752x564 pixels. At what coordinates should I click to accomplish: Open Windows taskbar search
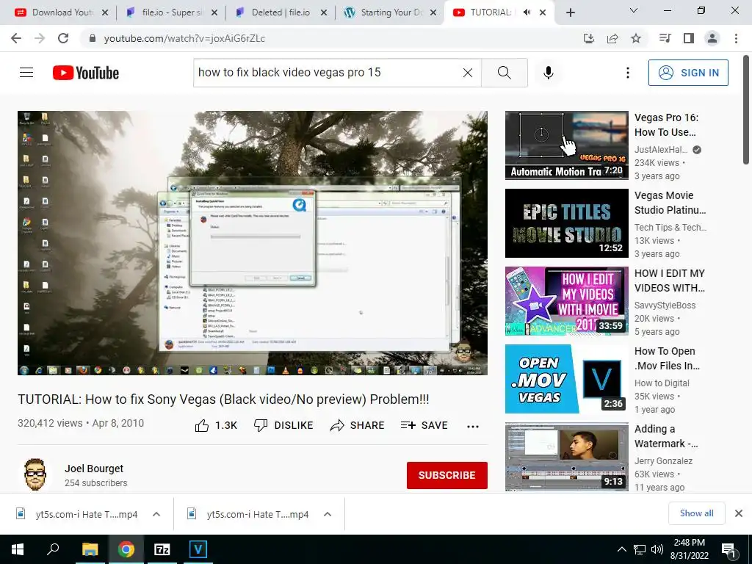pos(53,549)
